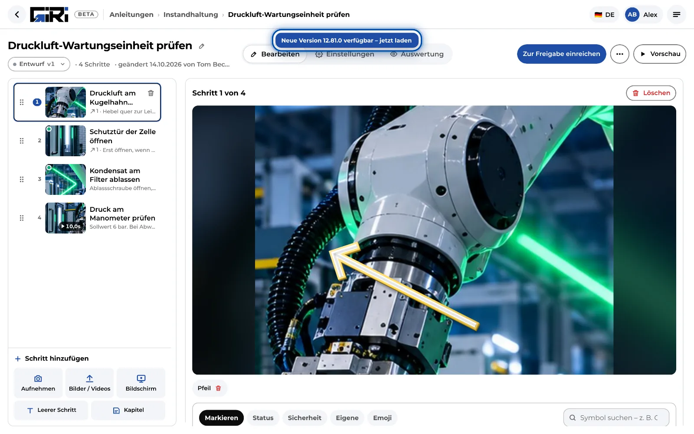Viewport: 694px width, 434px height.
Task: Edit the title with the pencil icon
Action: point(202,46)
